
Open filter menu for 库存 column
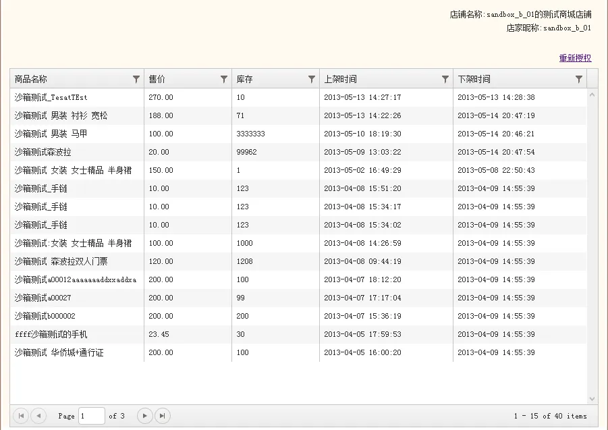[x=312, y=79]
